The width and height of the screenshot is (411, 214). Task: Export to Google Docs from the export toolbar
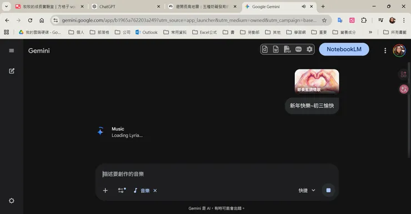click(x=265, y=49)
